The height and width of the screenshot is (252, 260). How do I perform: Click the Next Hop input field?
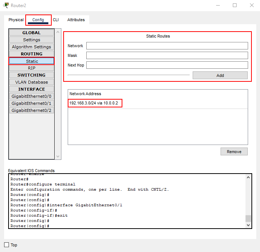tap(167, 65)
